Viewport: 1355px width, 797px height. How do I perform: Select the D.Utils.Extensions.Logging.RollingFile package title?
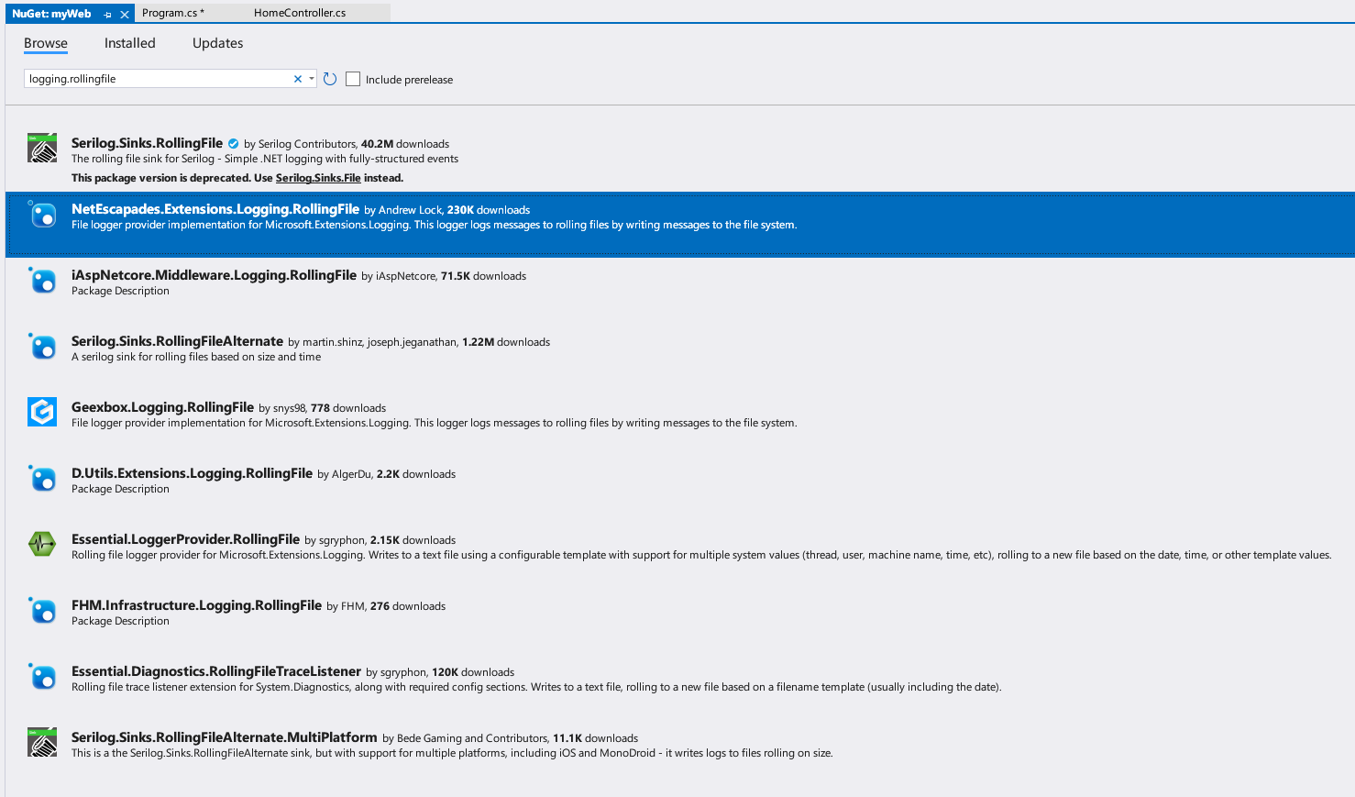[x=192, y=473]
